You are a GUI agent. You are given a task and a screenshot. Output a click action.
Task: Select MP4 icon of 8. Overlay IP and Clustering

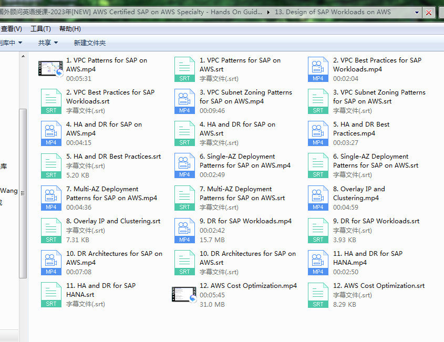318,198
